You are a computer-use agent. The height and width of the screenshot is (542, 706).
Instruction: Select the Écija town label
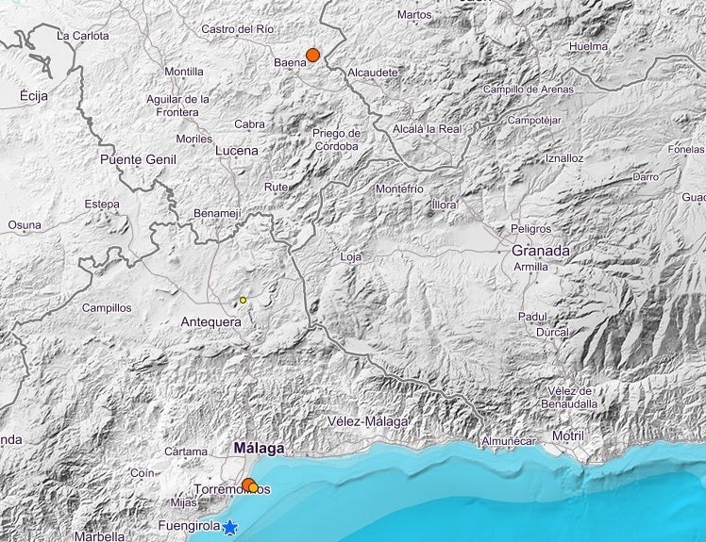tap(34, 96)
